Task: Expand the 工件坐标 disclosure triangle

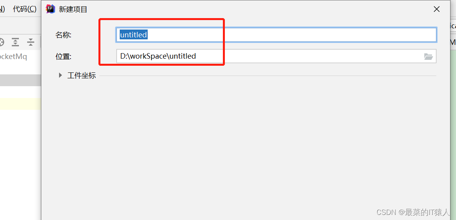Action: click(60, 75)
